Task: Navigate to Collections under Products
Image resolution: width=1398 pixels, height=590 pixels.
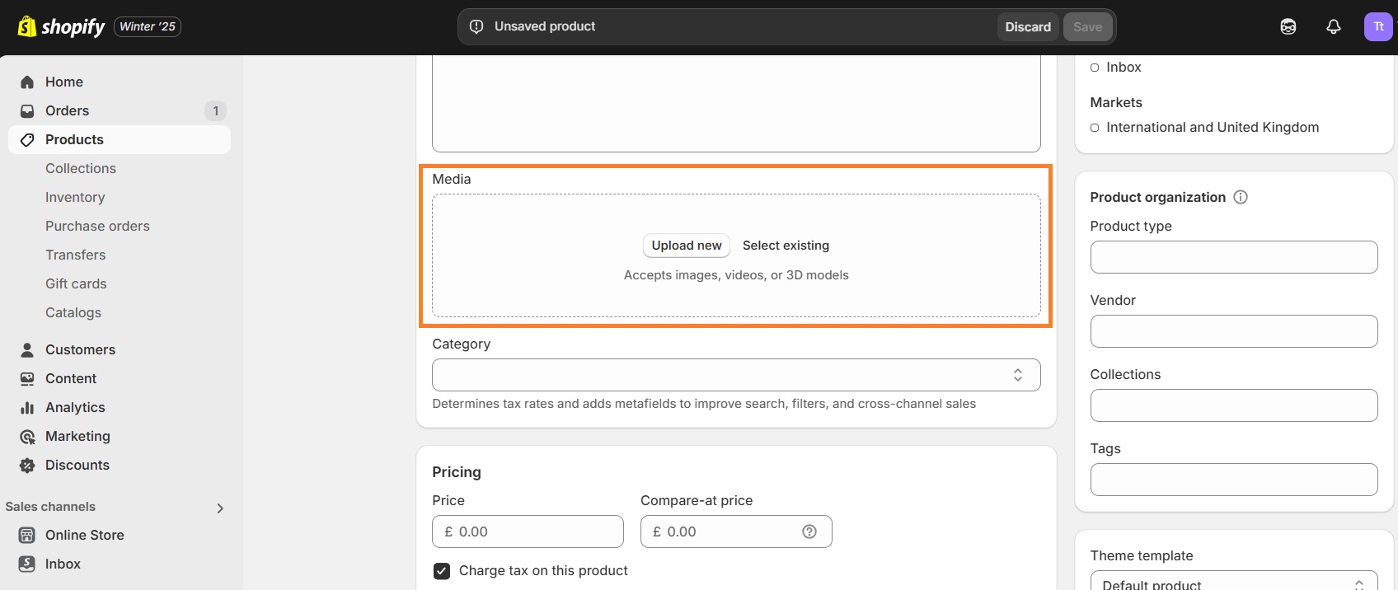Action: click(81, 168)
